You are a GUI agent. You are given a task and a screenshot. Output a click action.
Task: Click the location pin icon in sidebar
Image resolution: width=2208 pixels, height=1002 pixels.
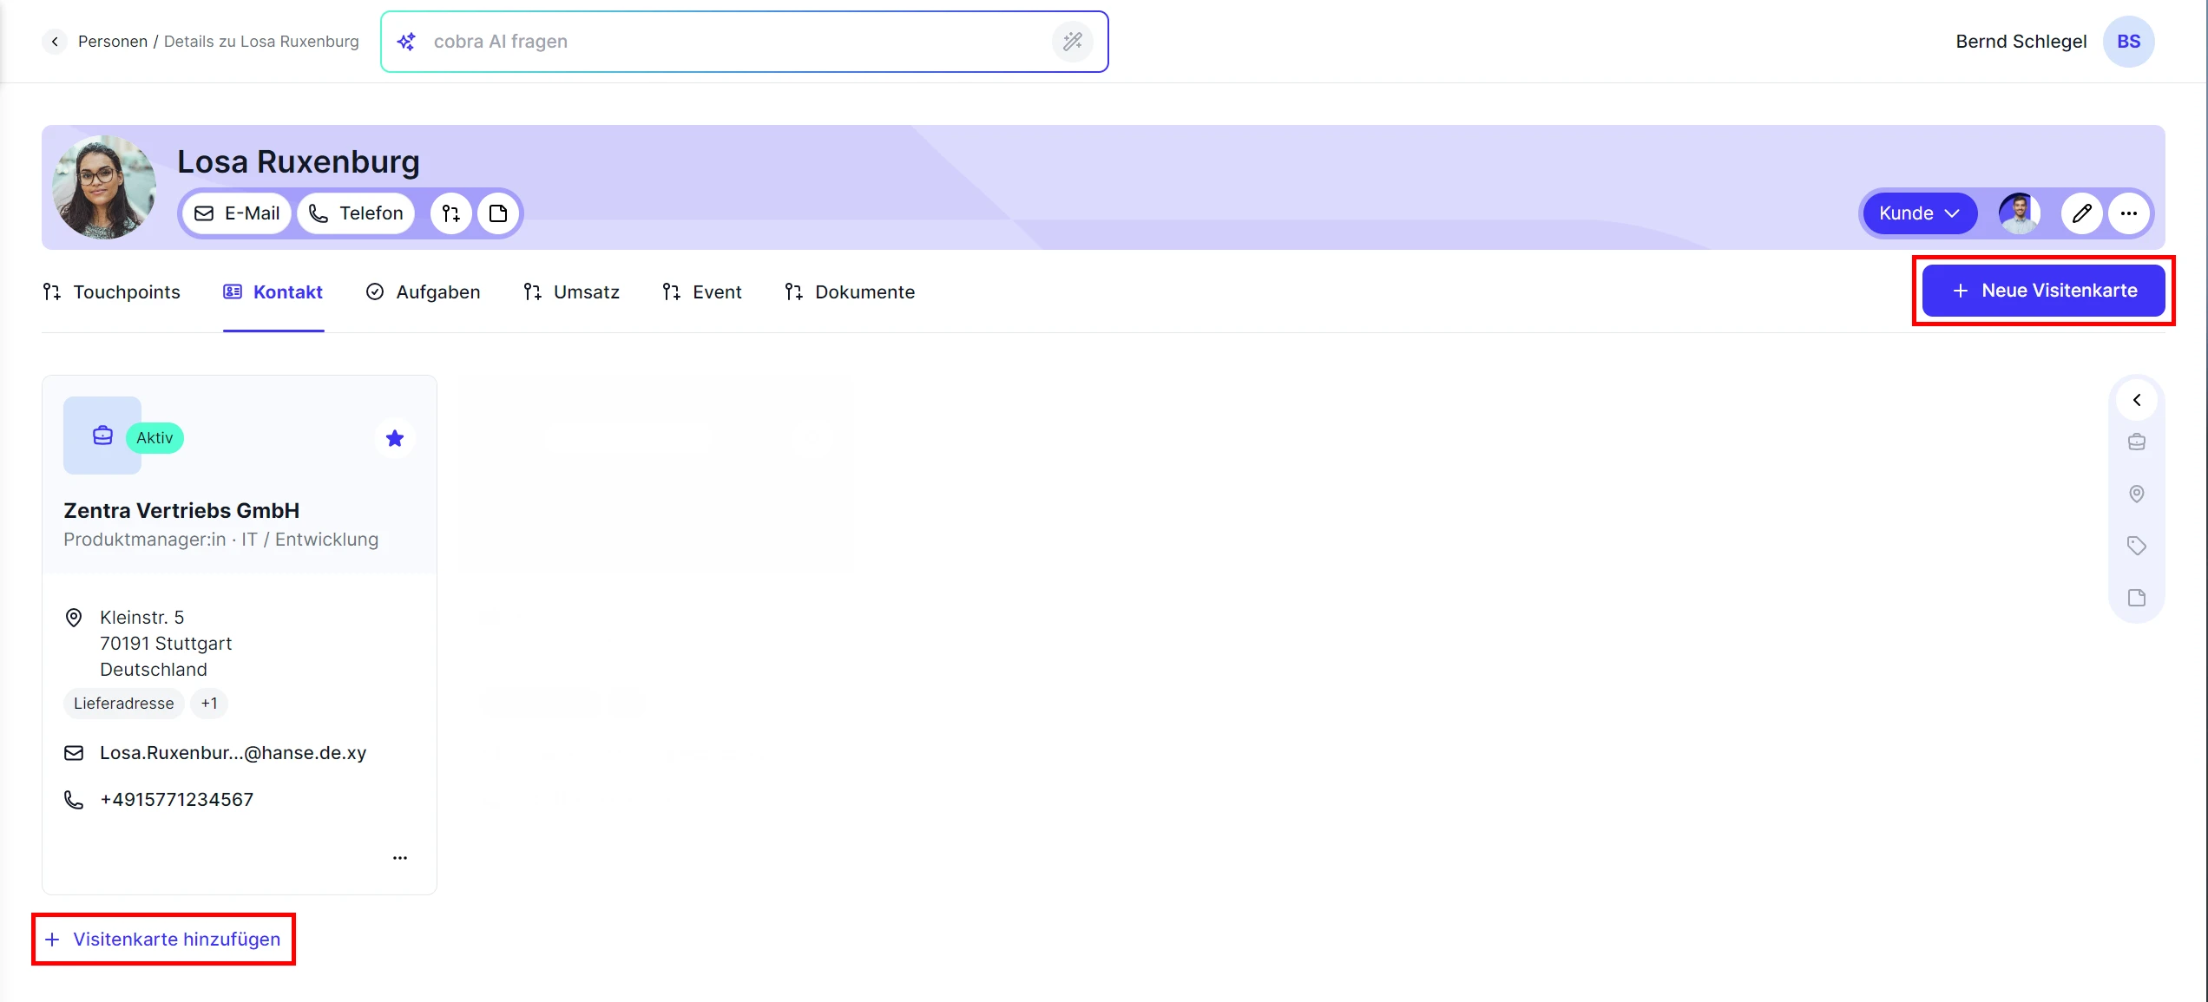point(2137,494)
